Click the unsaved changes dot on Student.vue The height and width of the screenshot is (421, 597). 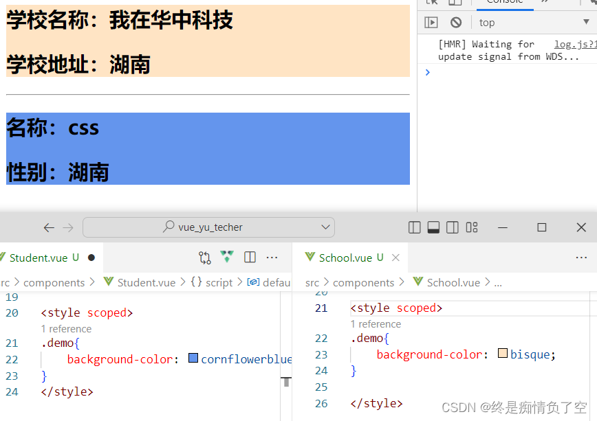91,257
